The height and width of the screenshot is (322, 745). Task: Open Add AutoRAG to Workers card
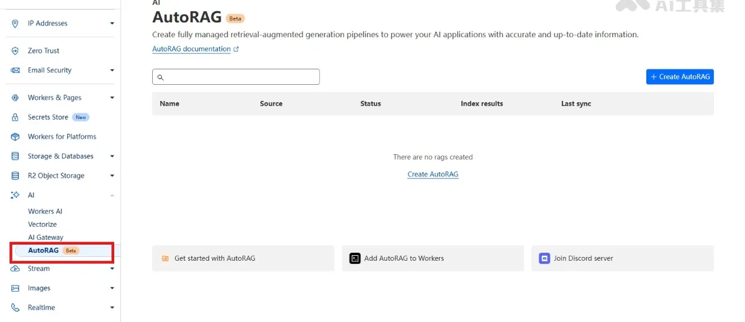point(433,258)
